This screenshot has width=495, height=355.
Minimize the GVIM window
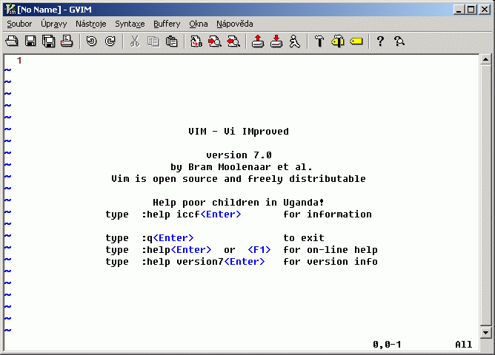tap(459, 10)
